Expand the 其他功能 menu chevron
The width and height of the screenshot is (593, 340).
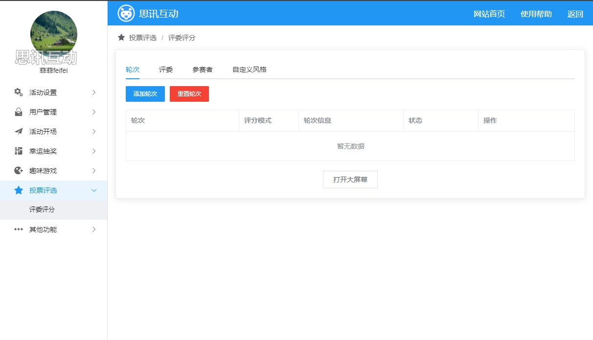[x=94, y=229]
